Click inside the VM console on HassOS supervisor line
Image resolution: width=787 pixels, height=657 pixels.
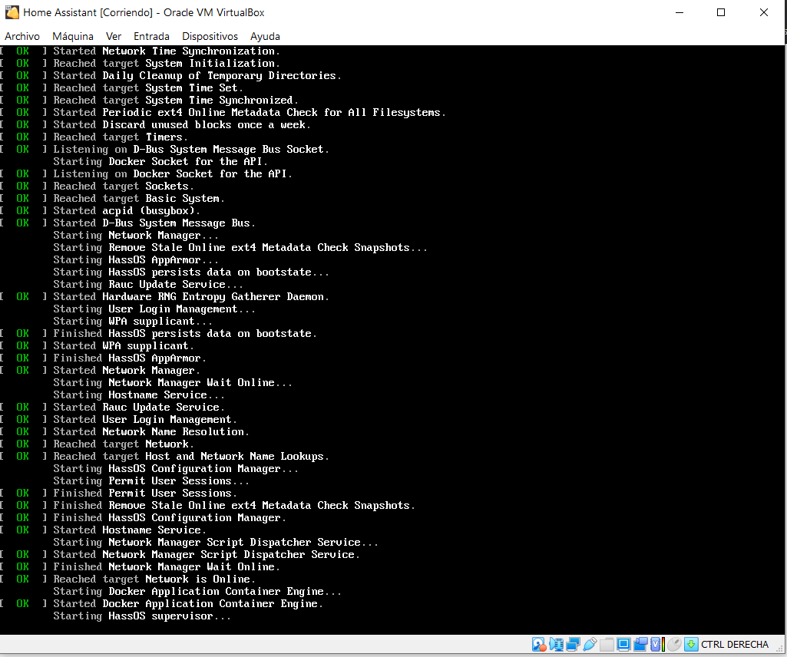click(x=169, y=616)
